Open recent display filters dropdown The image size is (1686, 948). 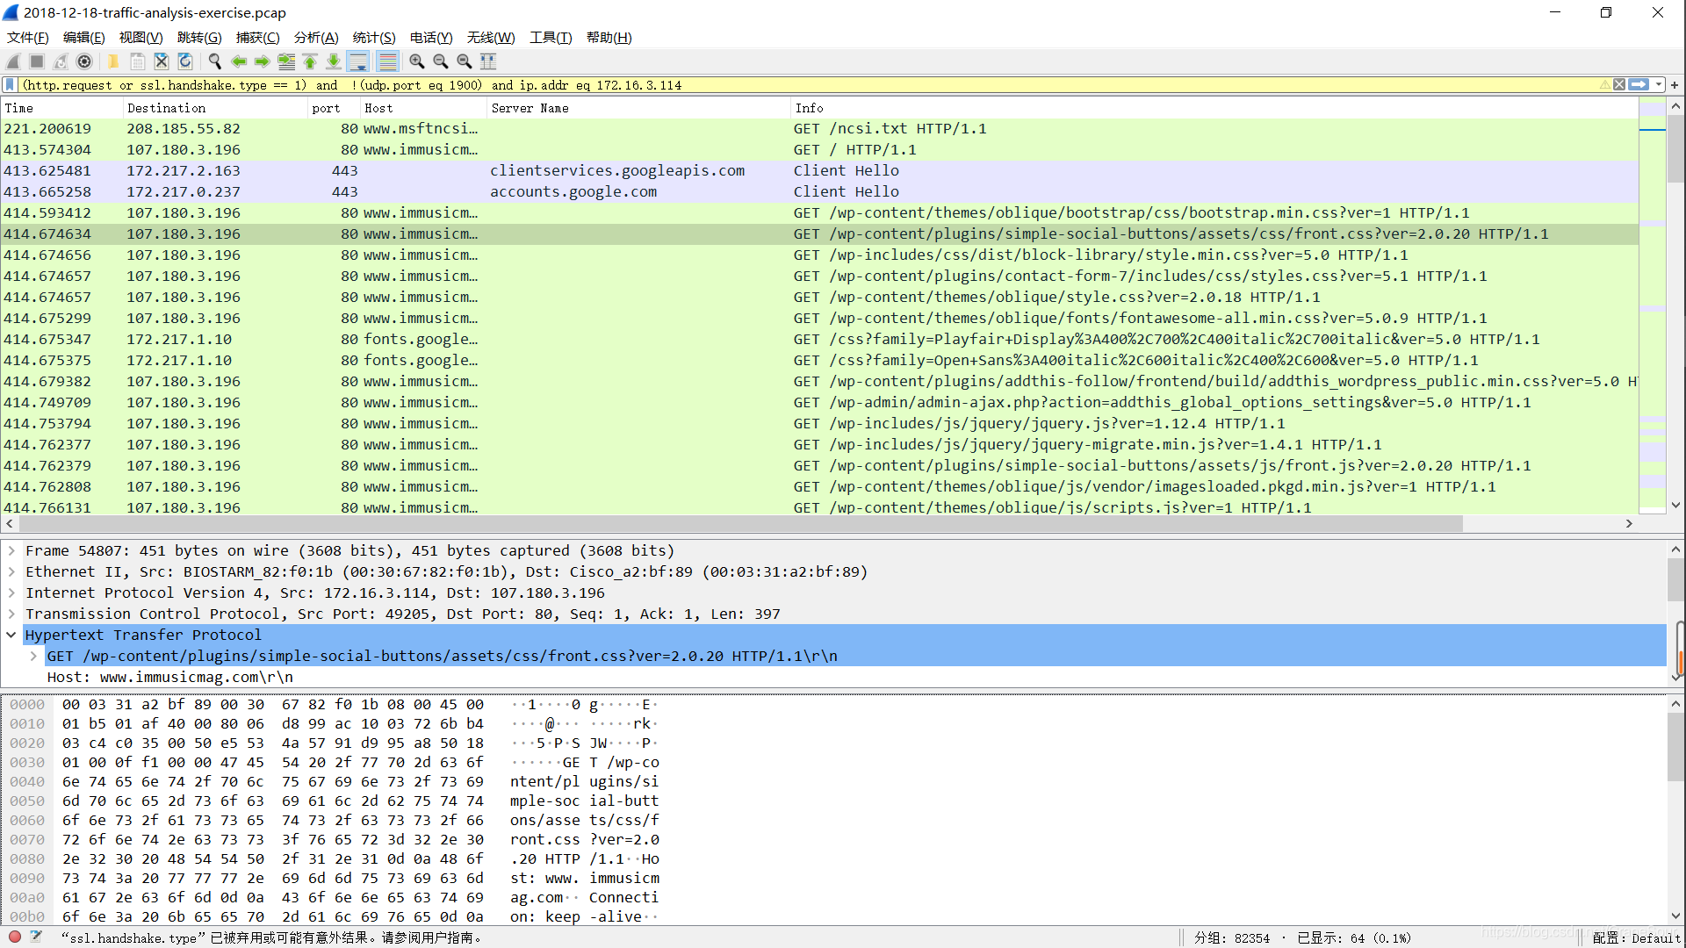pos(1658,85)
